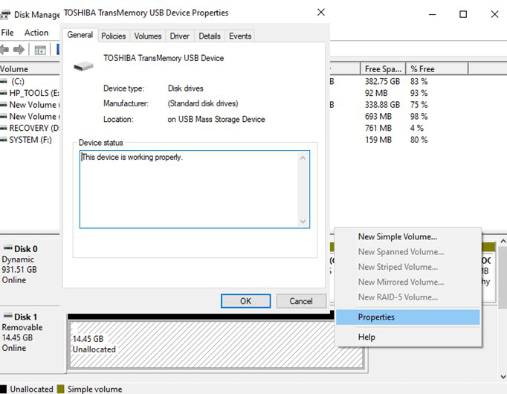The image size is (507, 394).
Task: Click the 761 MB free space cell
Action: [378, 128]
